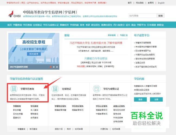Open 政法招生 in the navigation bar

96,25
